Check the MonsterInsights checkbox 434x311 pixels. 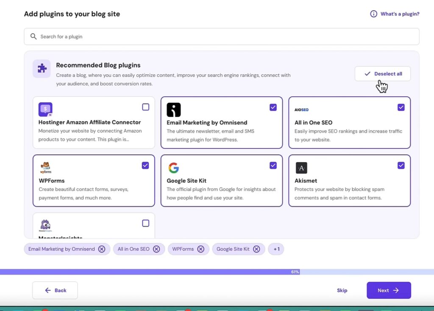pos(146,223)
